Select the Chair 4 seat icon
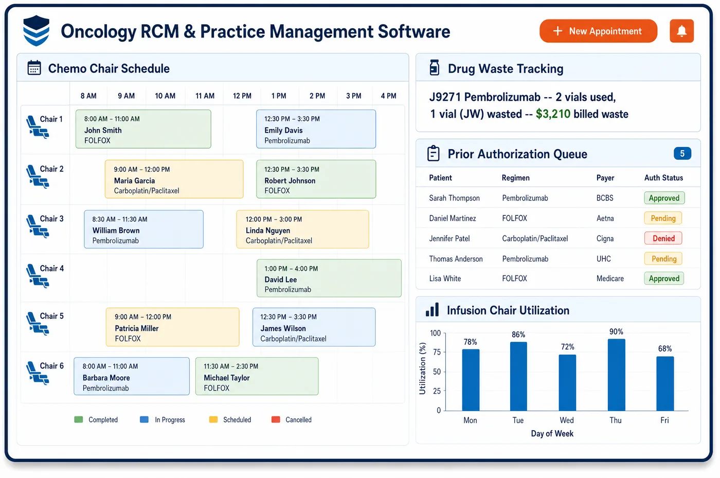The height and width of the screenshot is (478, 720). click(38, 276)
